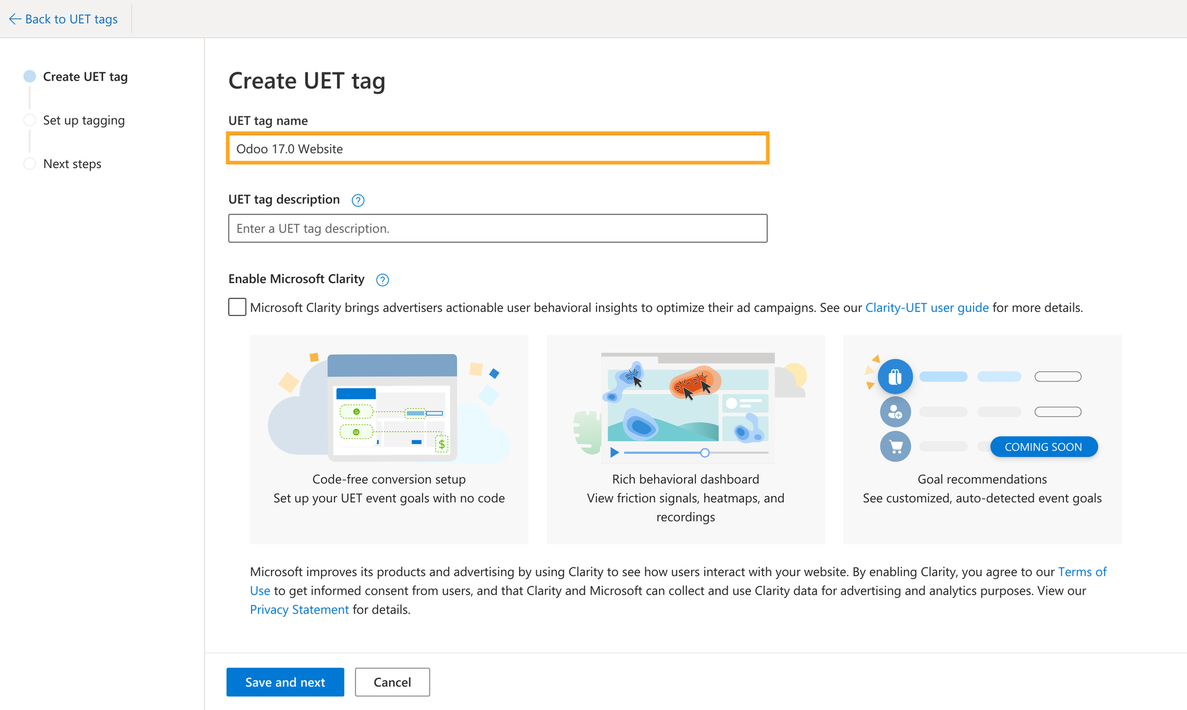Open help icon for Enable Microsoft Clarity
The width and height of the screenshot is (1187, 710).
pyautogui.click(x=383, y=280)
